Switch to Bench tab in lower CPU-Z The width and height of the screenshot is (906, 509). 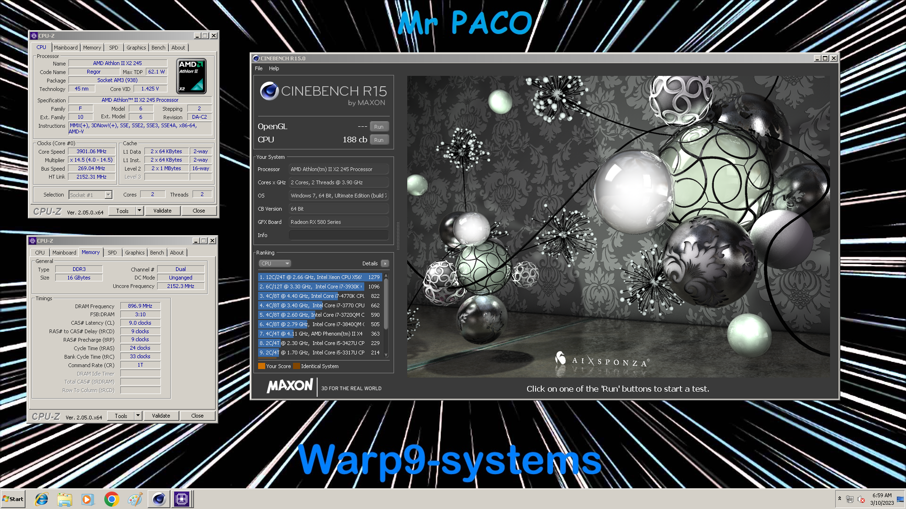point(157,253)
